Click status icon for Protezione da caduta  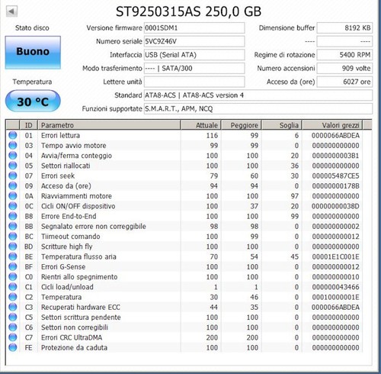[x=13, y=347]
